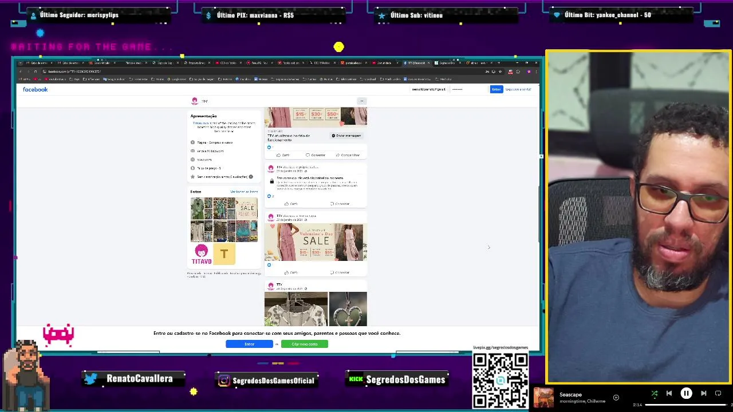The image size is (733, 412).
Task: Click the reaction count on the unavailable-content post
Action: pyautogui.click(x=270, y=196)
